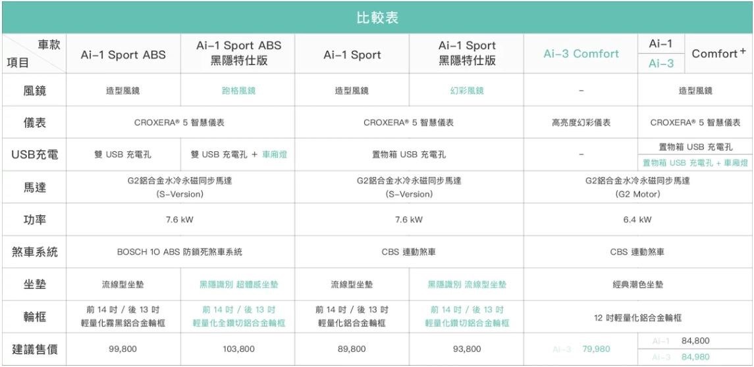This screenshot has width=754, height=367.
Task: Click the green Ai-3 label beside Comfort+
Action: point(660,64)
